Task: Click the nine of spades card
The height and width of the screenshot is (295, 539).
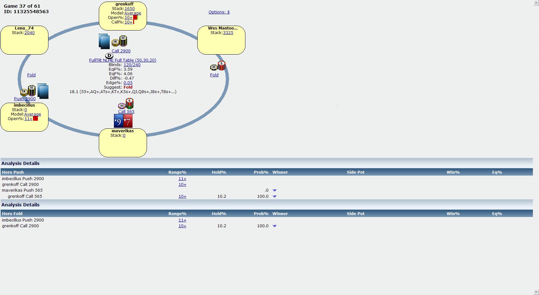Action: (118, 121)
